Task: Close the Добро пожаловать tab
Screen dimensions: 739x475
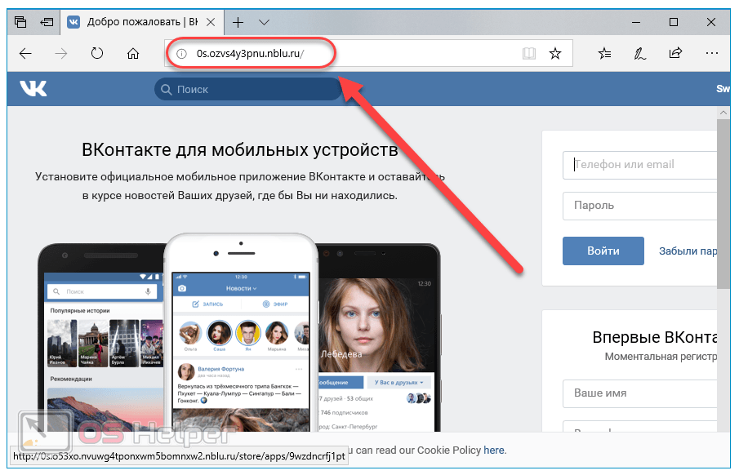Action: tap(211, 22)
